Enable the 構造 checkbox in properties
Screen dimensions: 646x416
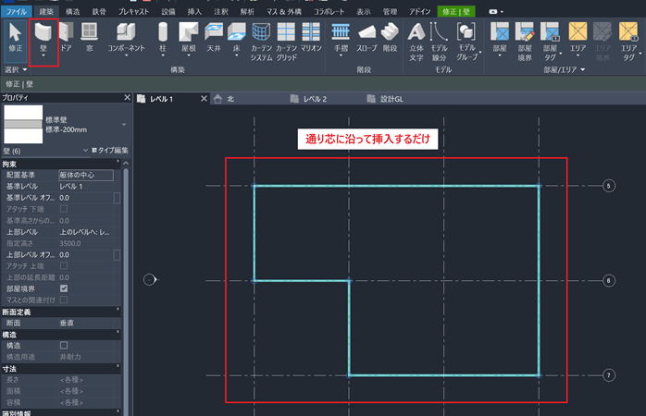[64, 345]
